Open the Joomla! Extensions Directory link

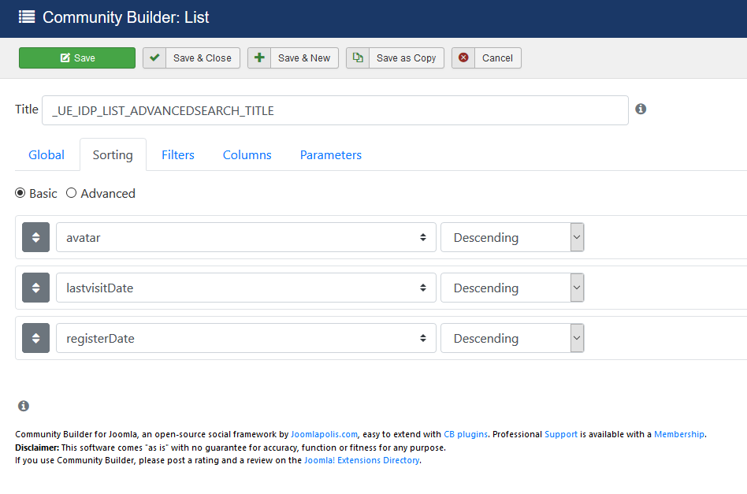pyautogui.click(x=362, y=460)
